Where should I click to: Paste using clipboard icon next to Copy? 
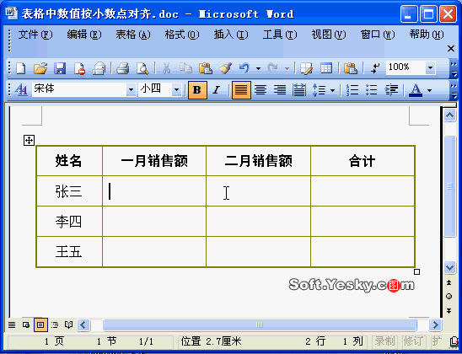point(206,68)
